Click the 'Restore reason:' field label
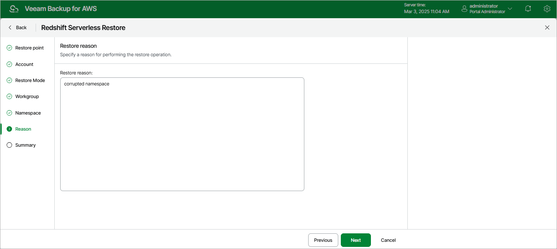The width and height of the screenshot is (557, 249). pos(76,73)
